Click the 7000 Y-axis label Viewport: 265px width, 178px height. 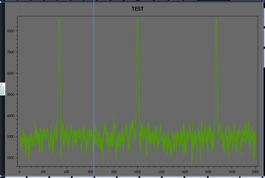pyautogui.click(x=11, y=52)
